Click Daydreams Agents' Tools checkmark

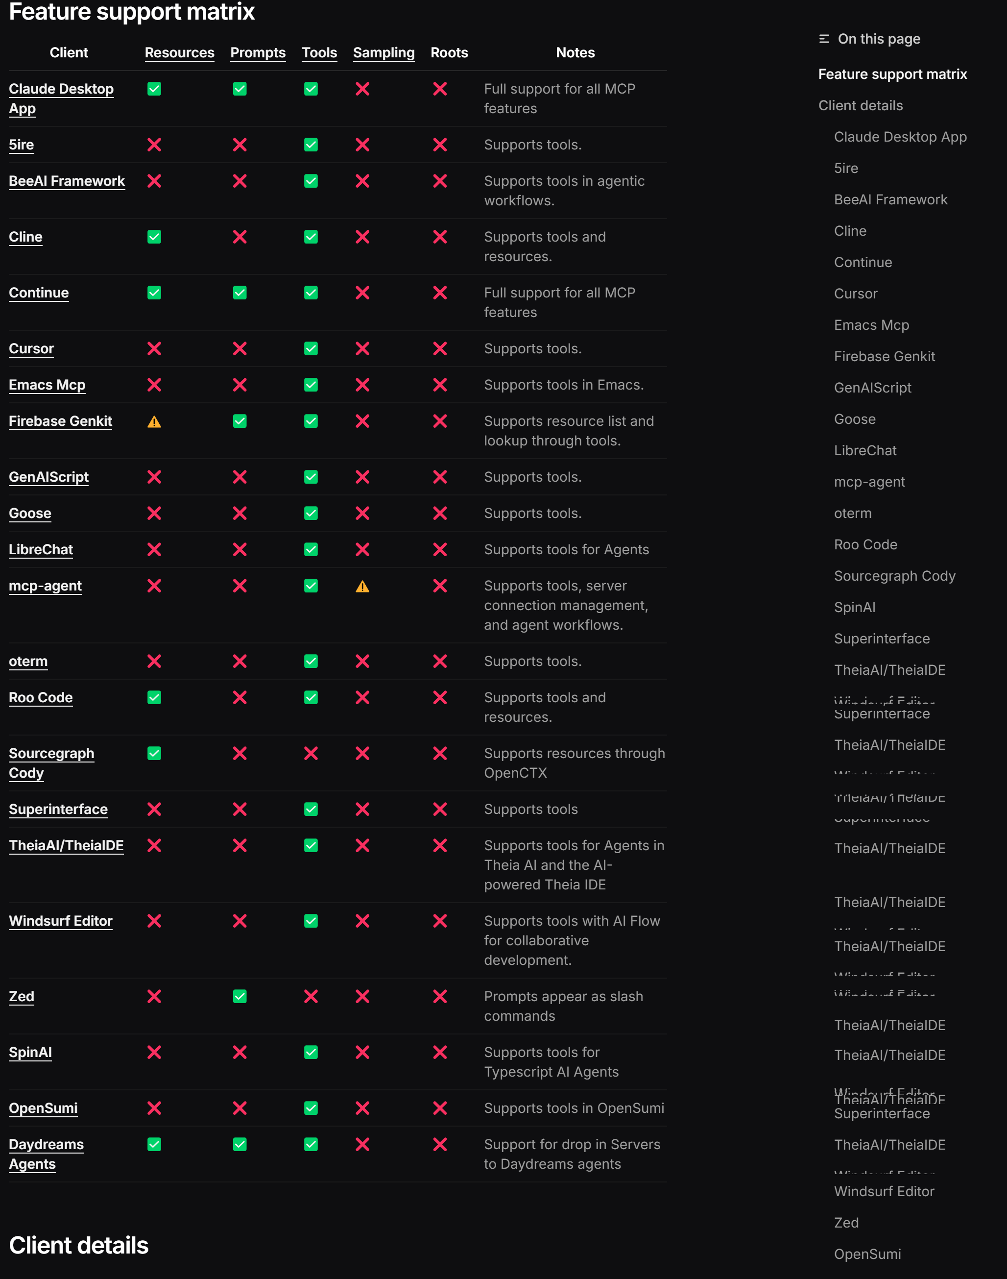click(311, 1145)
